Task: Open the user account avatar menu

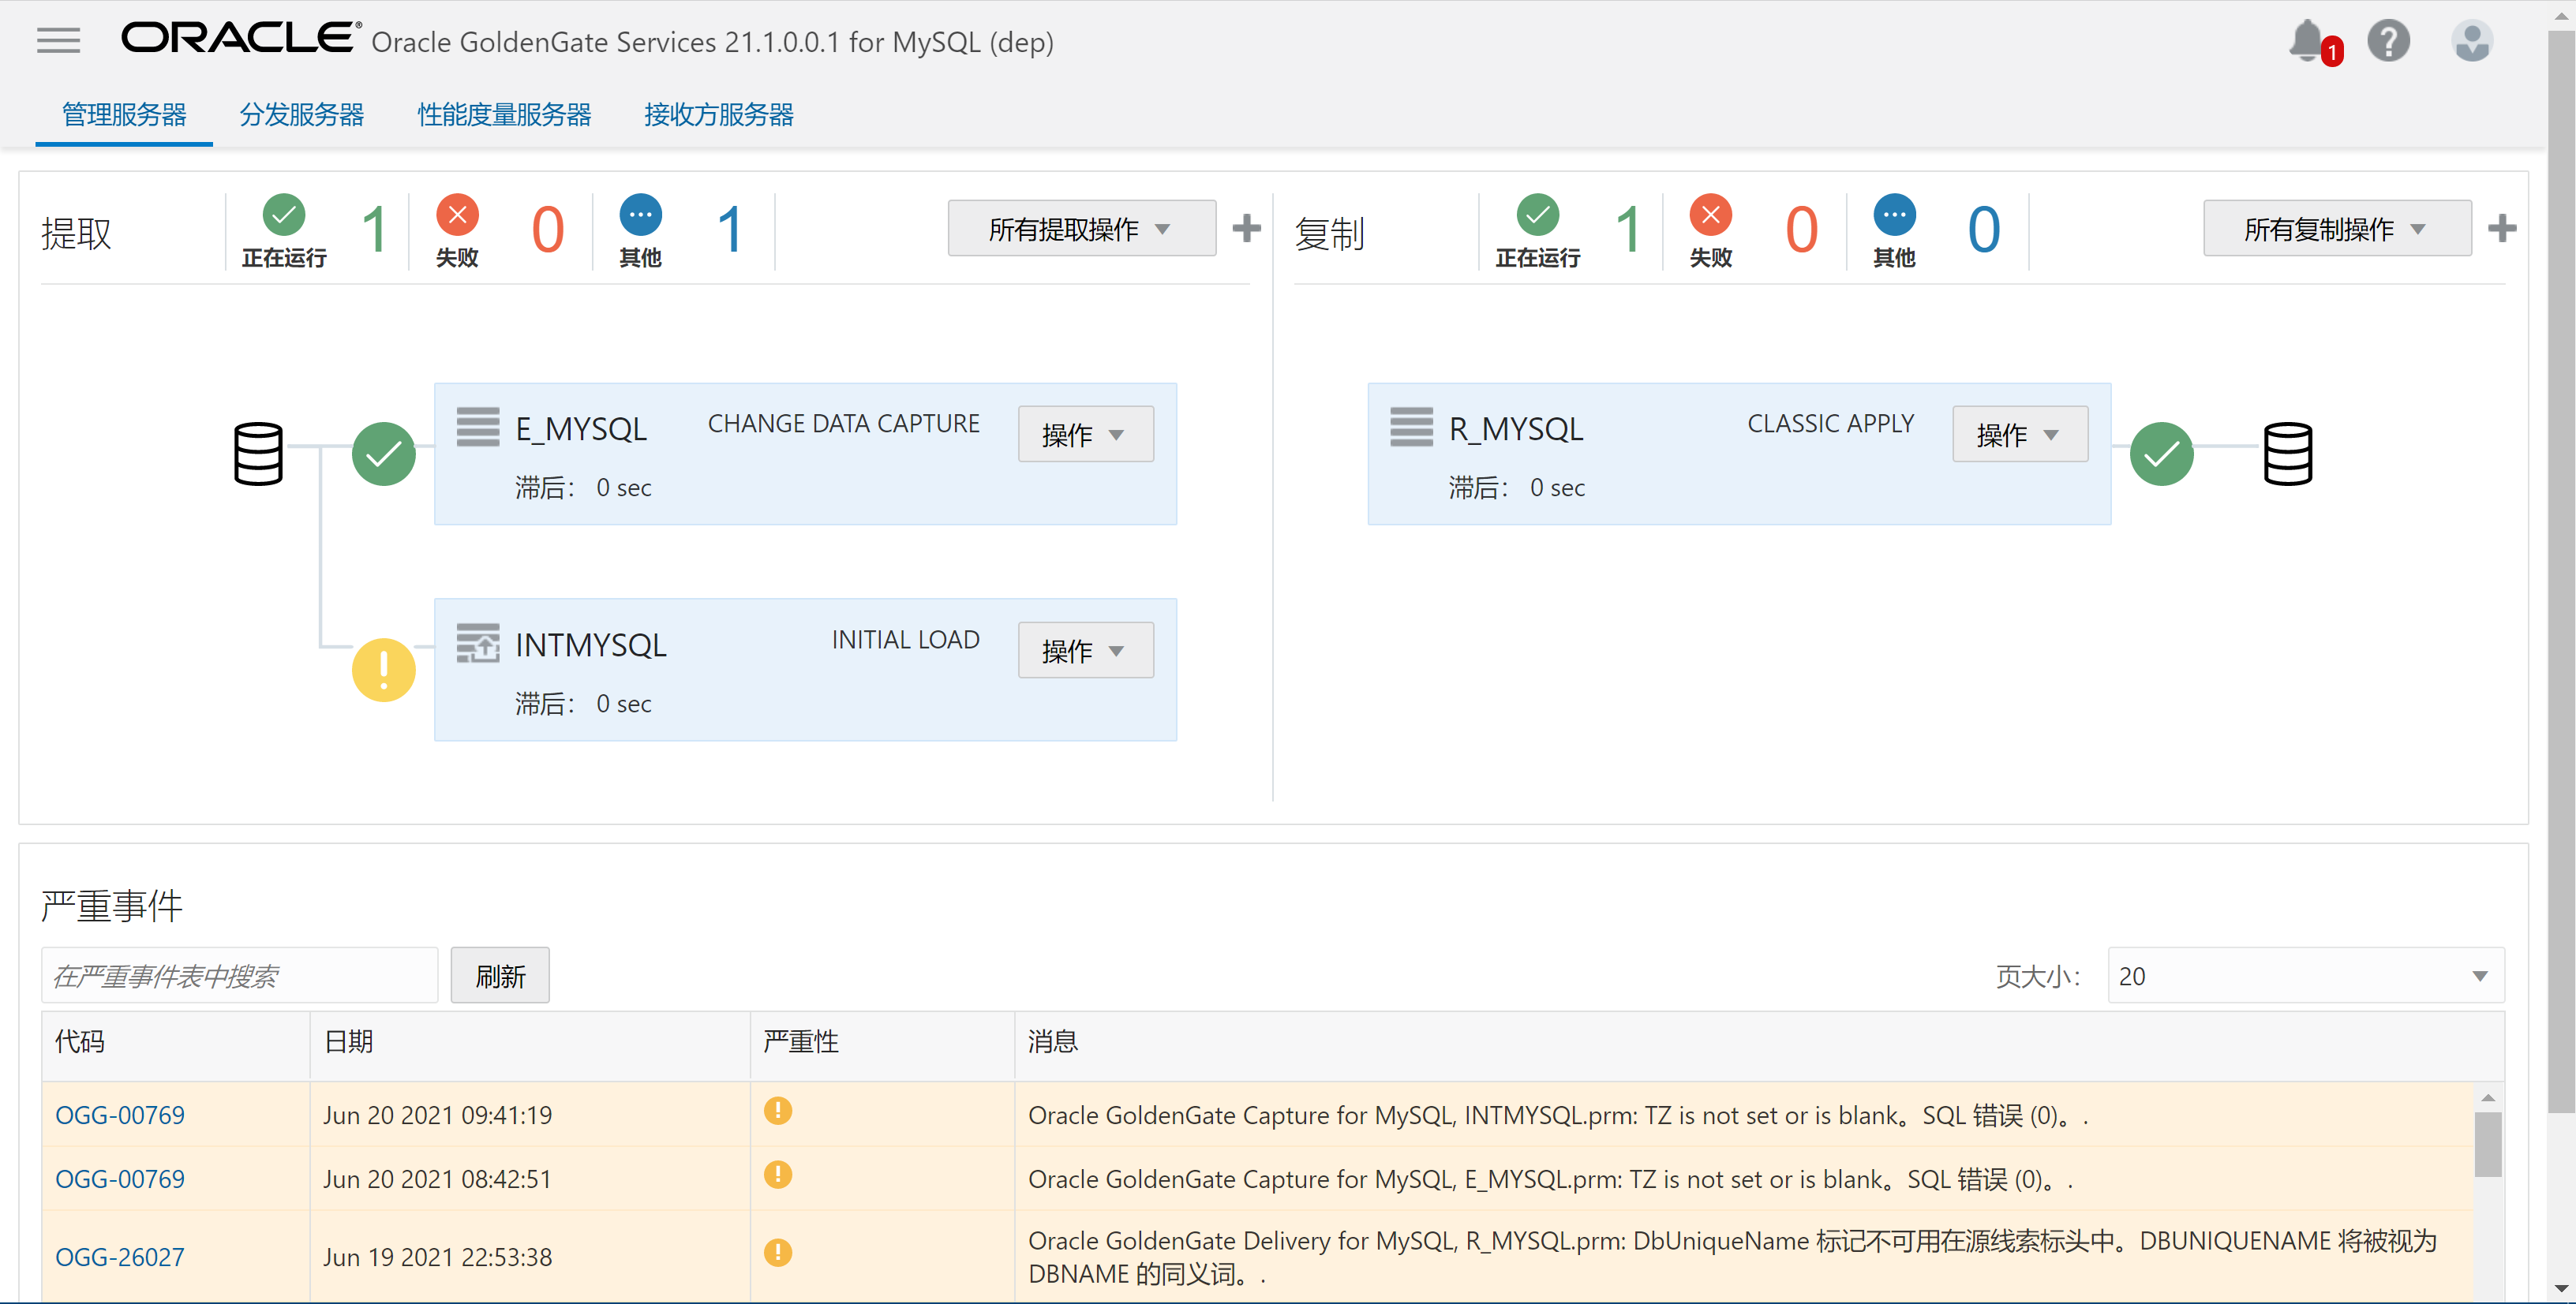Action: (2471, 42)
